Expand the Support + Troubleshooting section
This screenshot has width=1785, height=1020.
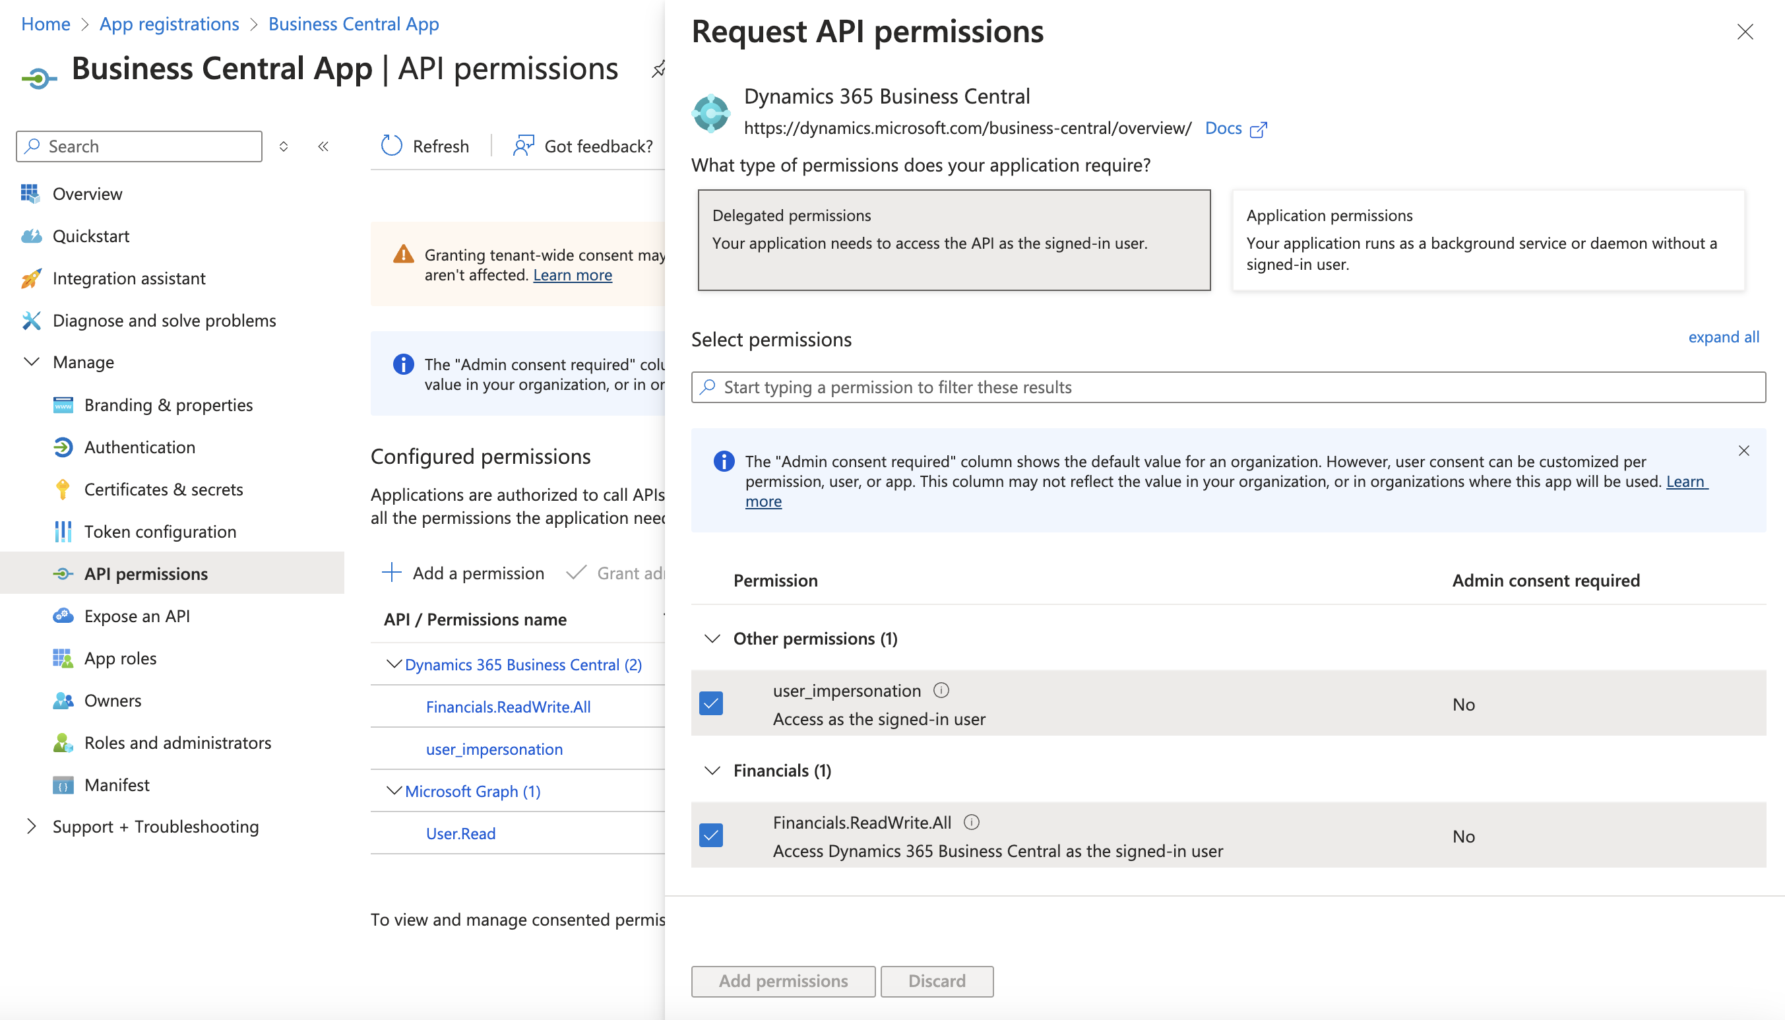point(31,827)
